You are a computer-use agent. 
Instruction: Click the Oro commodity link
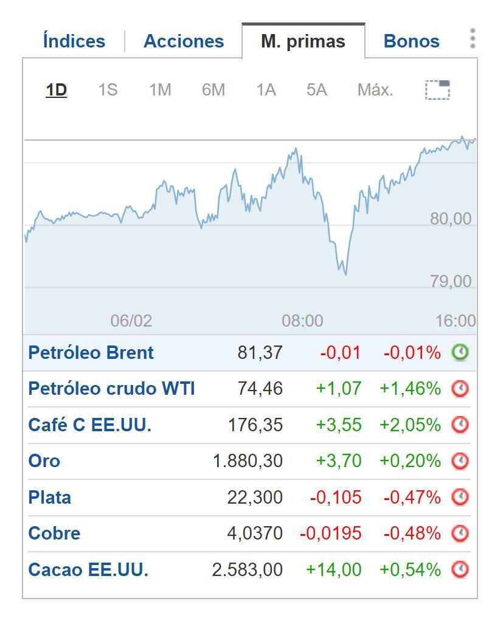[44, 460]
